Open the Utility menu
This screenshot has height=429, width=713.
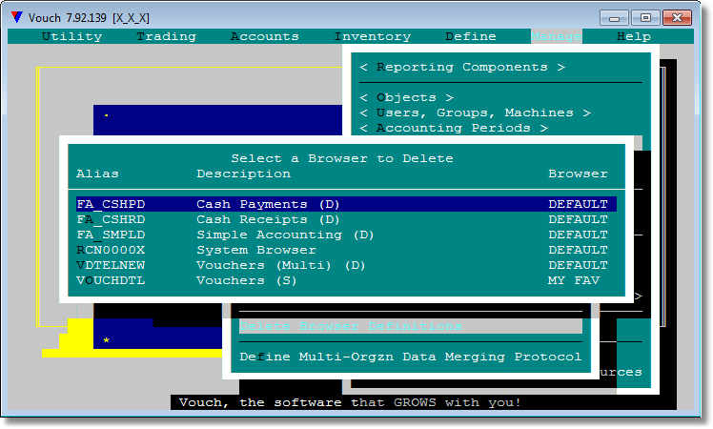71,36
